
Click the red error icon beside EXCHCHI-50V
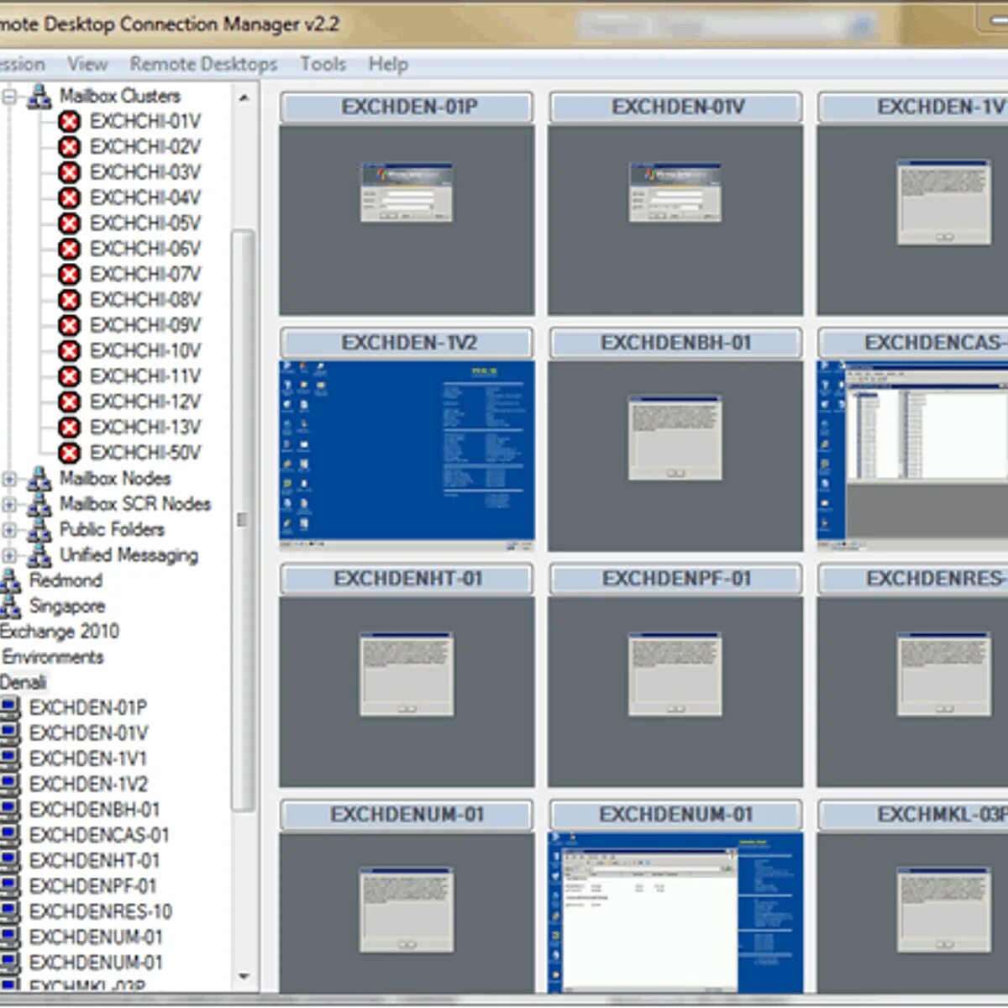tap(70, 453)
